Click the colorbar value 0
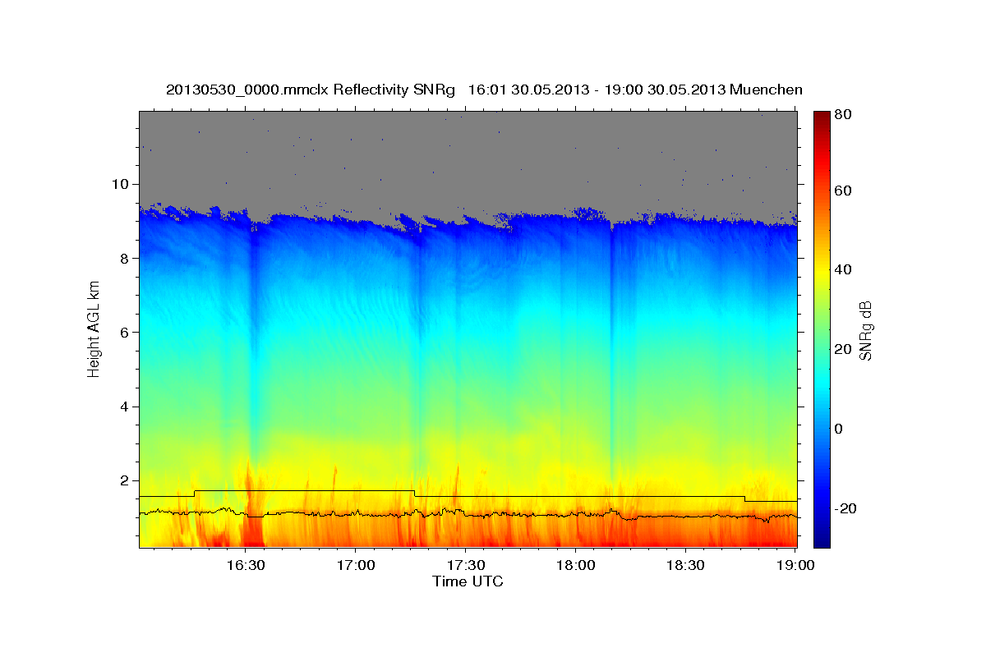The image size is (986, 657). tap(841, 429)
